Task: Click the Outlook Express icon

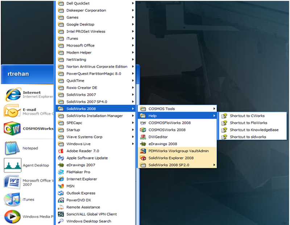Action: pyautogui.click(x=61, y=193)
